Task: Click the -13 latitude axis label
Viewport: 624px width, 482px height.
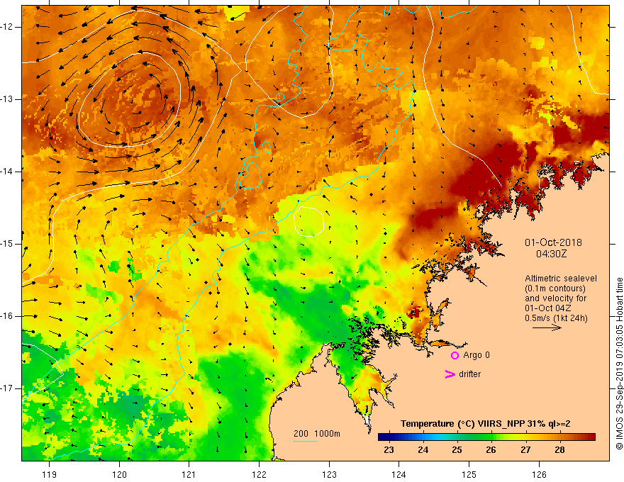Action: click(x=7, y=99)
